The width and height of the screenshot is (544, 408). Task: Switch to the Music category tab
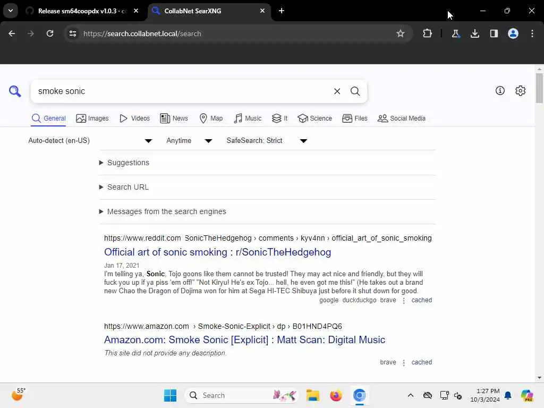pos(248,118)
